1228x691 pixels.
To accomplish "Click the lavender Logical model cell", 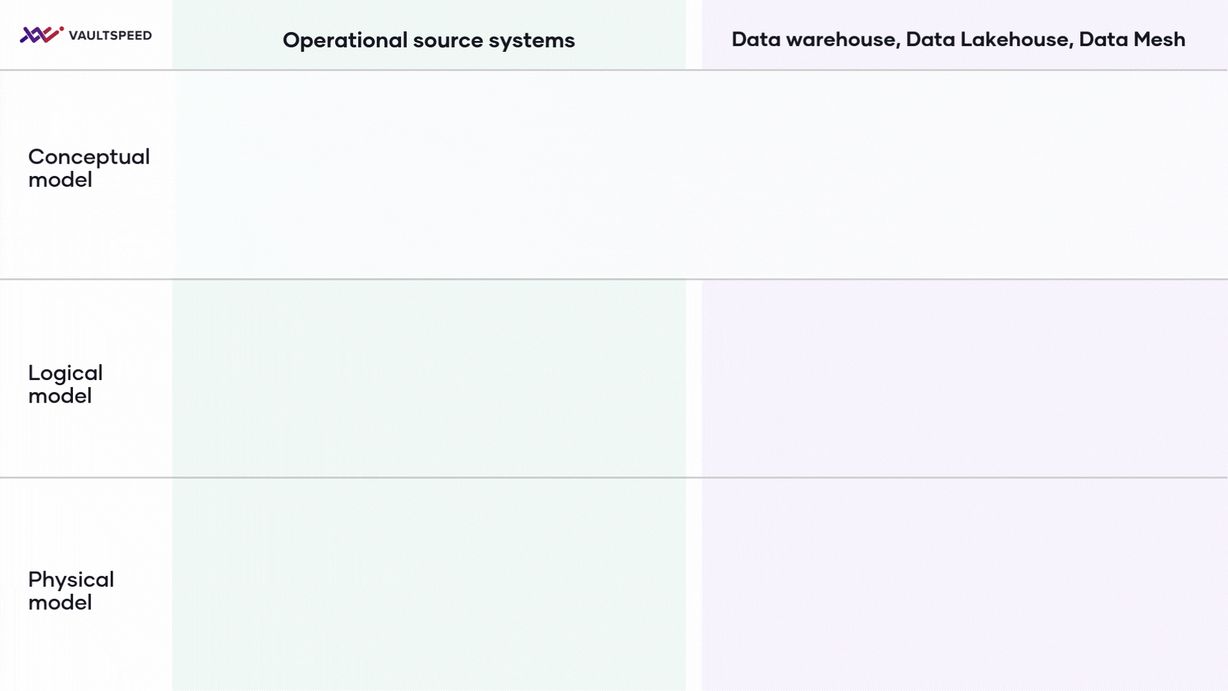I will tap(964, 378).
